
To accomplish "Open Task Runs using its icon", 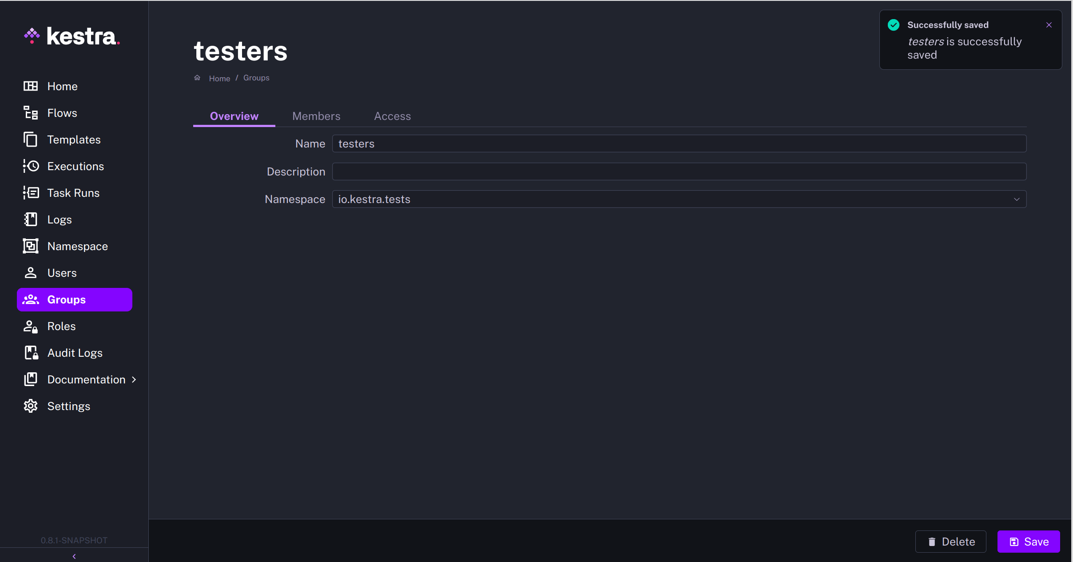I will click(x=31, y=193).
